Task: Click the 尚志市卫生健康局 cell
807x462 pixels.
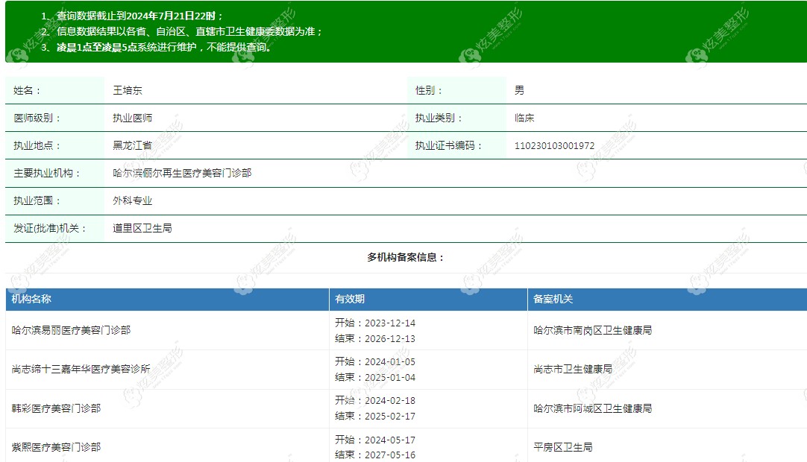Action: point(573,370)
